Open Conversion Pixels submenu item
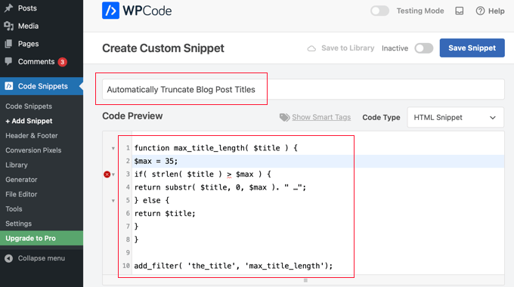The height and width of the screenshot is (287, 514). (33, 150)
